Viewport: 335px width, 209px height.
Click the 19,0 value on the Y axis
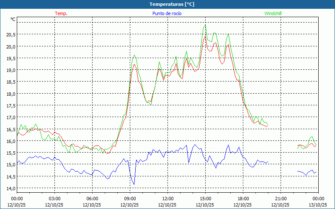click(11, 70)
